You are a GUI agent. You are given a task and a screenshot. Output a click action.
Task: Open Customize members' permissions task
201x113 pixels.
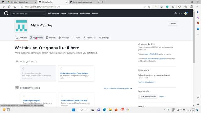(74, 73)
